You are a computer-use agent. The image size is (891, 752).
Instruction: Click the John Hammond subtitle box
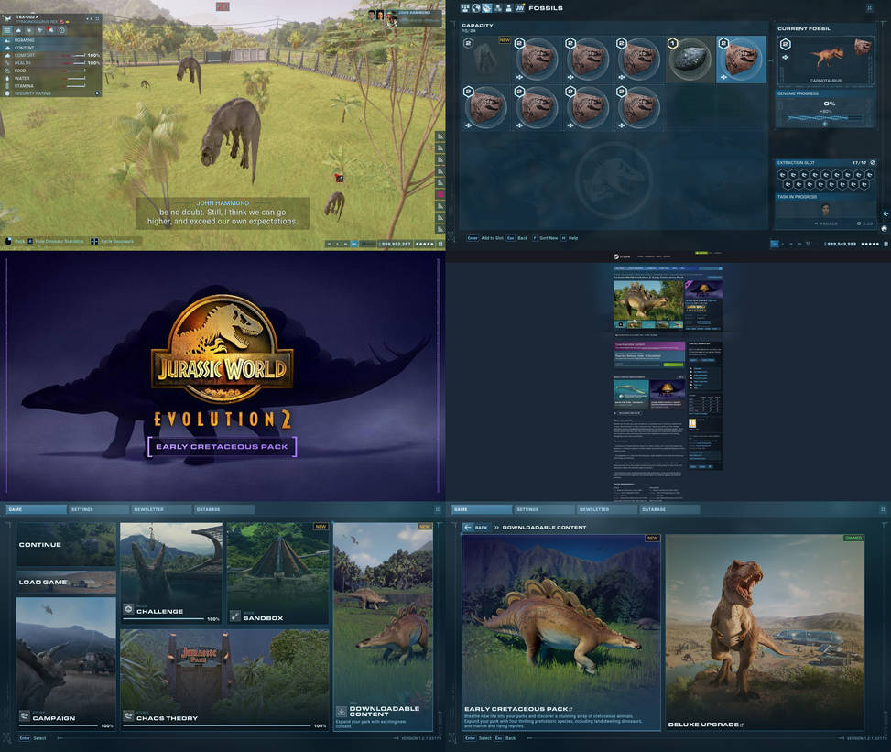point(223,213)
